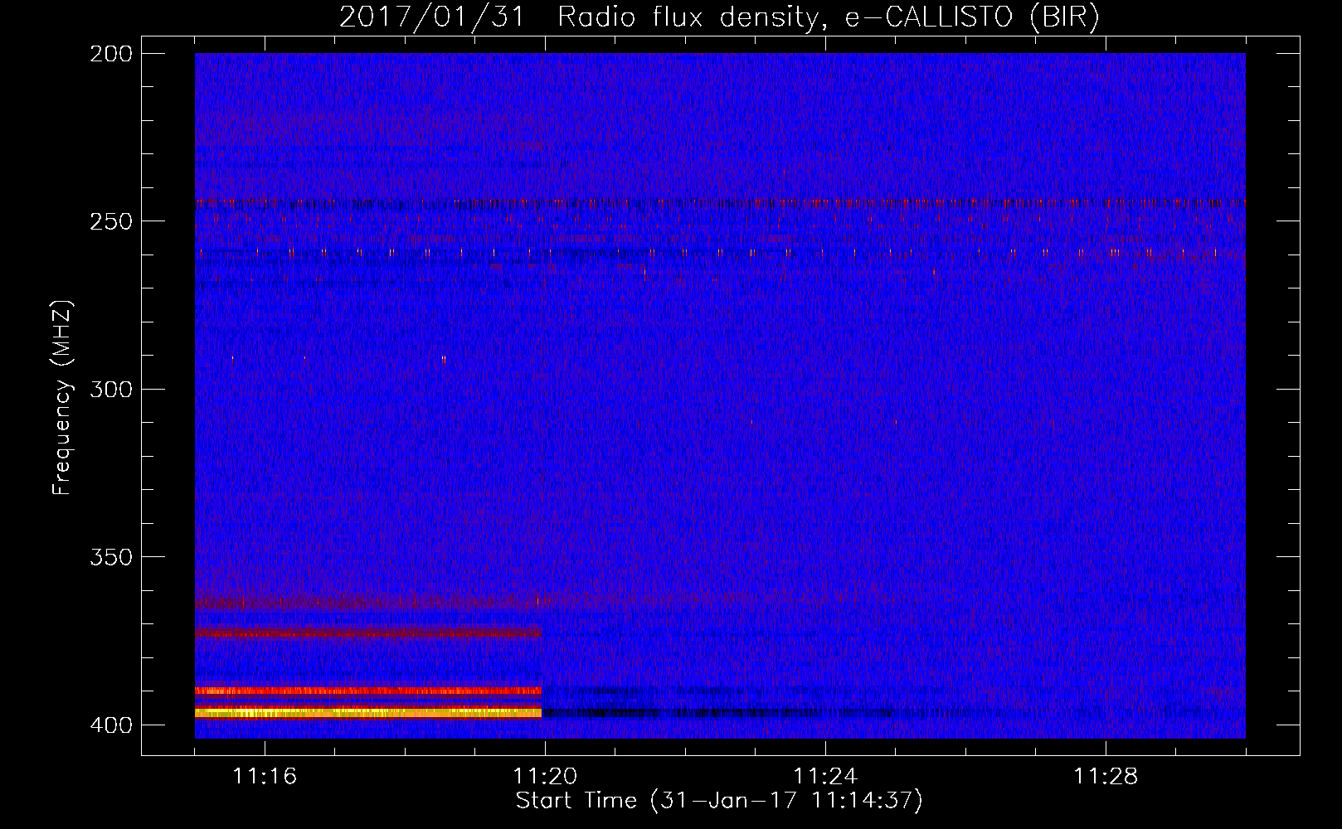Click the 11:24 time tick label

[825, 776]
